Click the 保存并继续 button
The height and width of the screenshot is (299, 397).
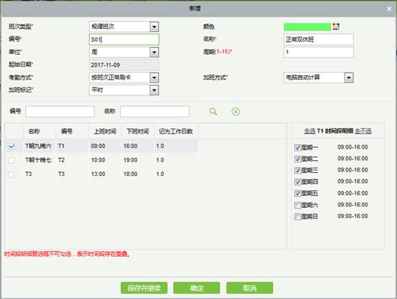coord(144,288)
